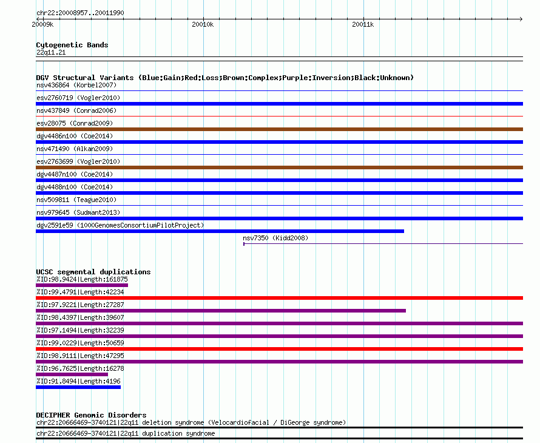Image resolution: width=540 pixels, height=443 pixels.
Task: Click the 20011k ruler tick label
Action: tap(363, 24)
